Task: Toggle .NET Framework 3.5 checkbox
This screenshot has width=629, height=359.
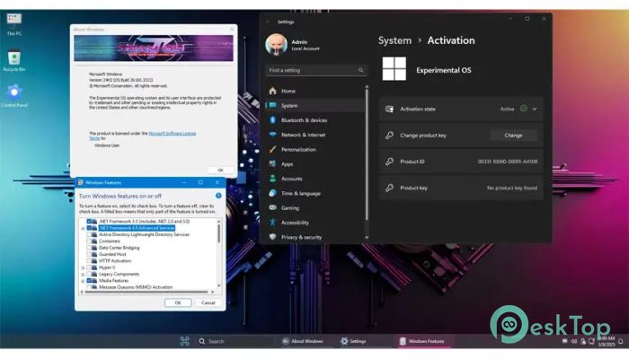Action: click(89, 221)
